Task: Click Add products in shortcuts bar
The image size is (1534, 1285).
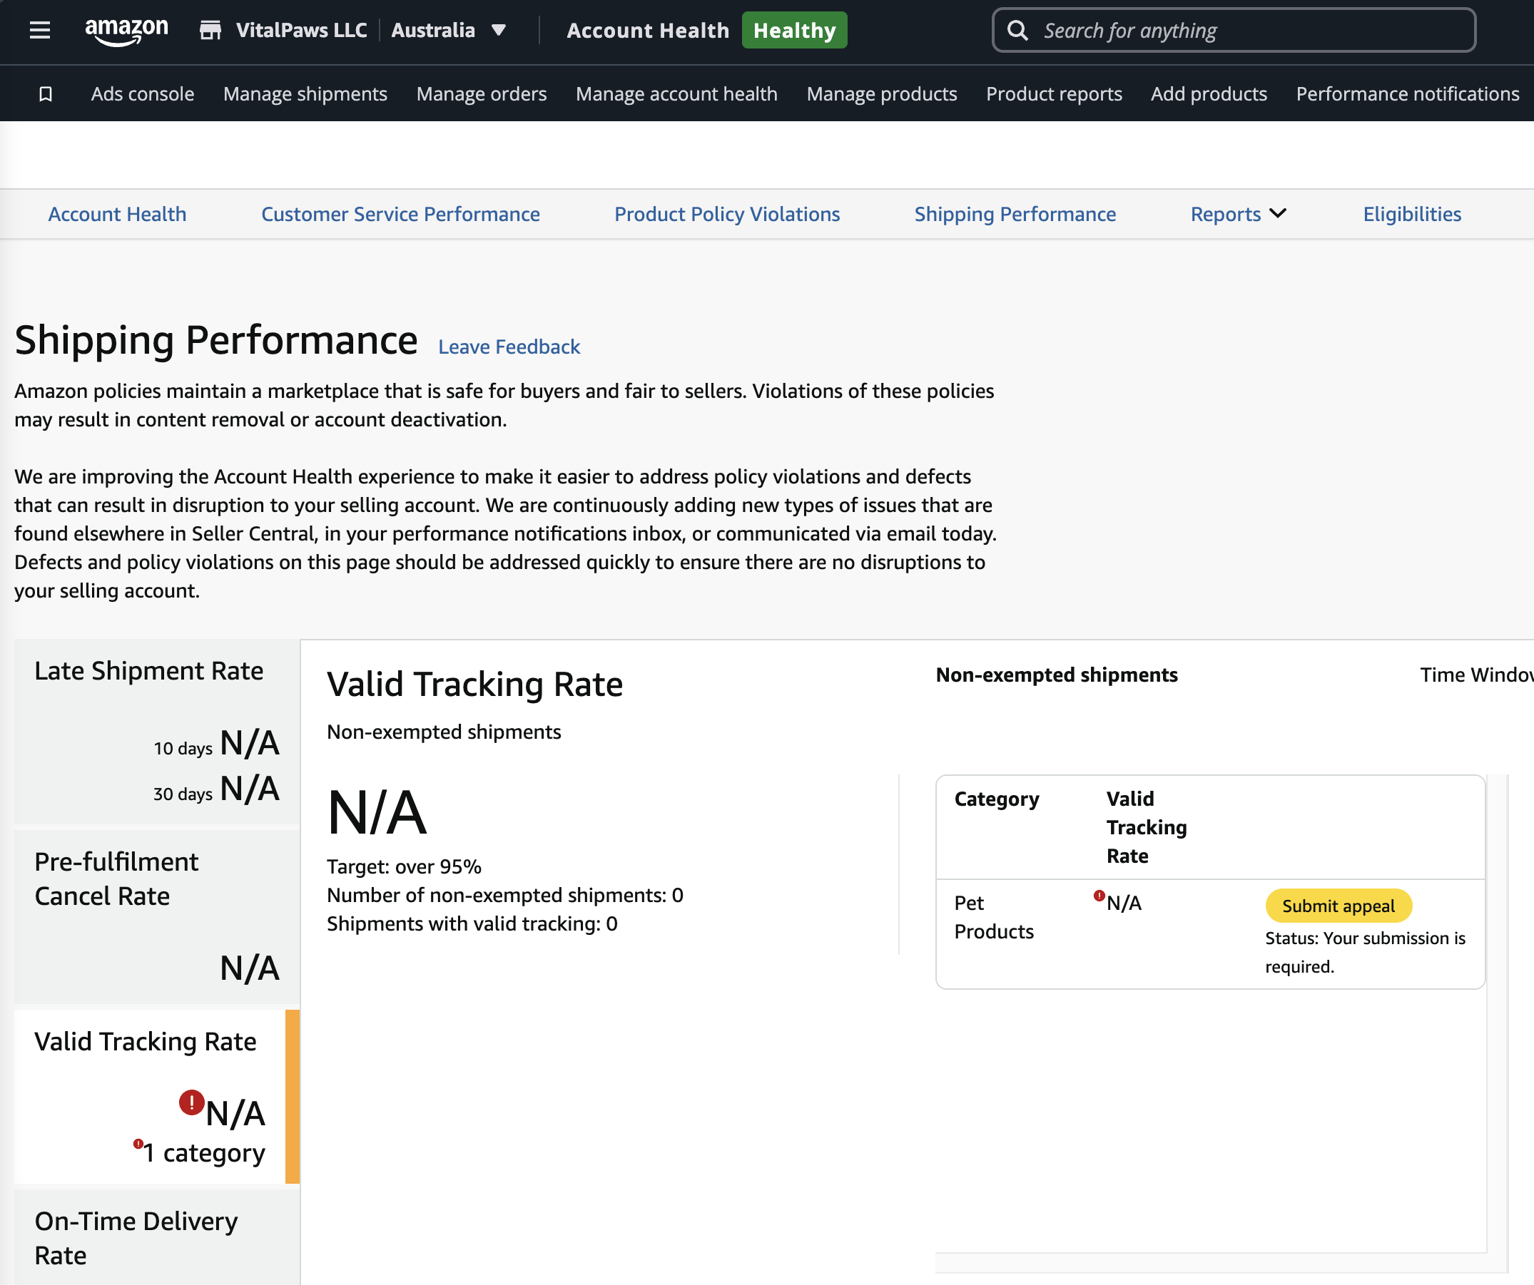Action: click(x=1208, y=94)
